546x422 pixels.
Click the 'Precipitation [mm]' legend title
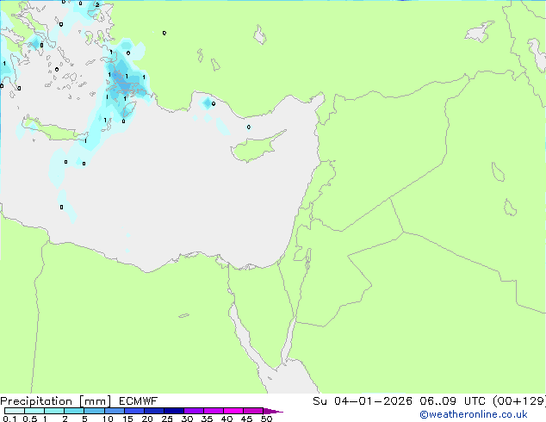click(56, 401)
